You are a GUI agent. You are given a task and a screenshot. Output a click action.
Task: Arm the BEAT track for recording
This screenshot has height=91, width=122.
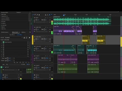point(50,18)
